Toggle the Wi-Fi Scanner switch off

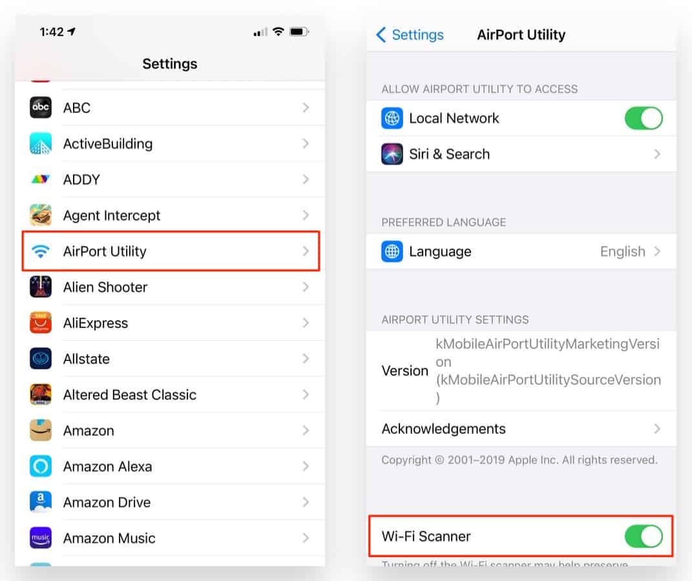pyautogui.click(x=643, y=536)
